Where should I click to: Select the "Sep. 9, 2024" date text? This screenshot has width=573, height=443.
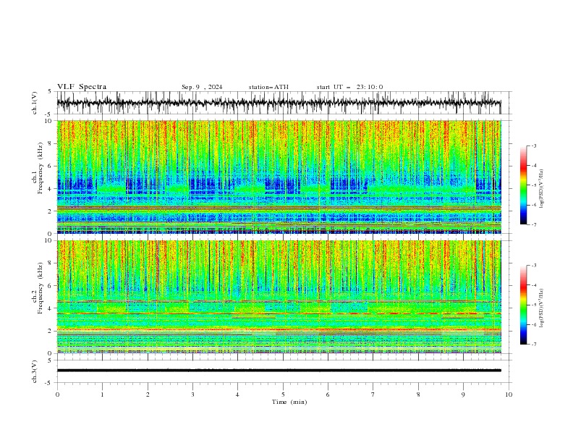tap(202, 87)
